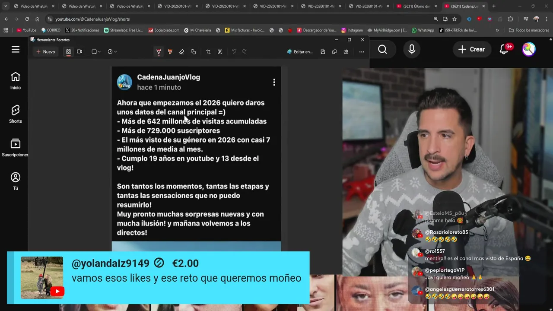Select the ballpoint pen tool
Viewport: 553px width, 311px height.
pos(159,51)
